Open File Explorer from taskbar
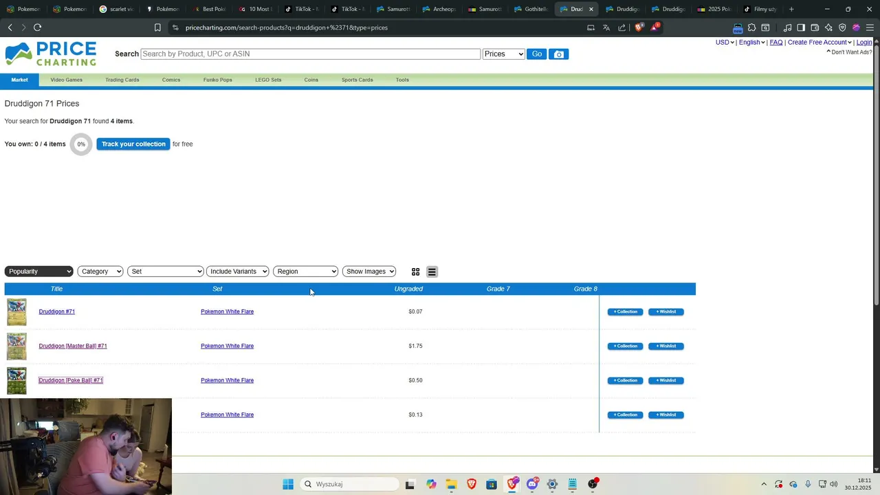This screenshot has height=495, width=880. pyautogui.click(x=451, y=484)
